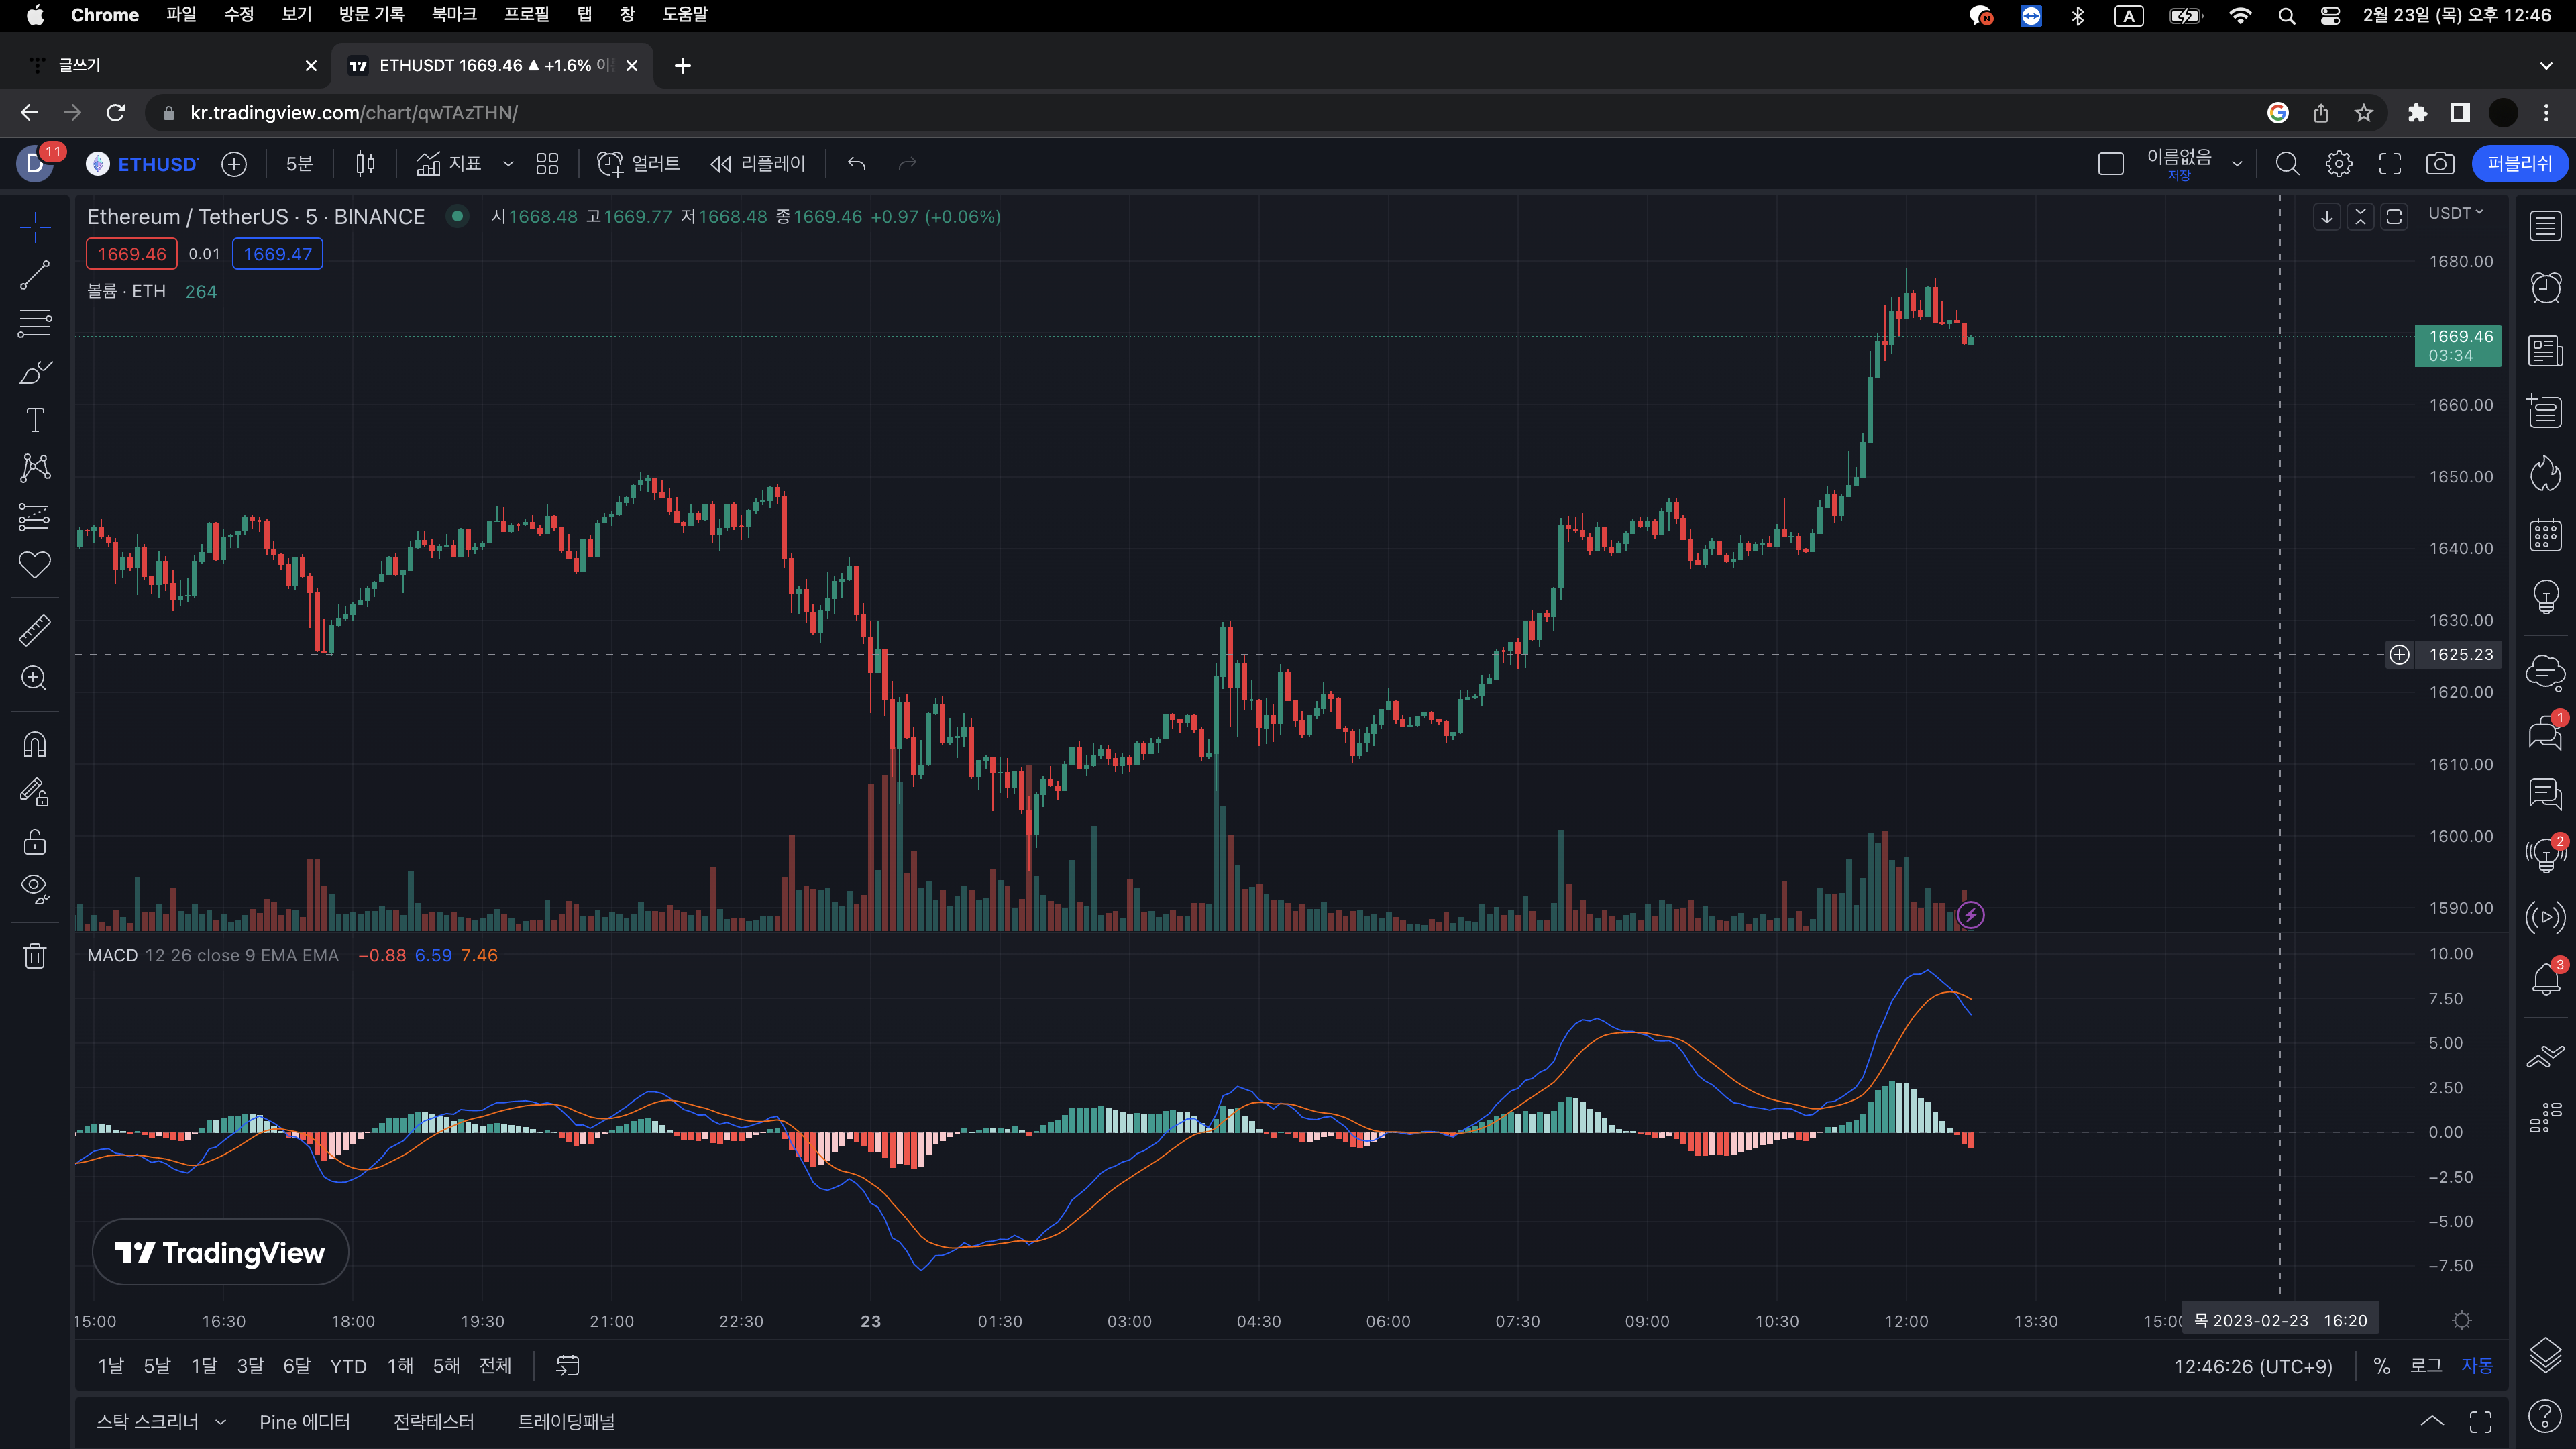Open the fullscreen mode icon
This screenshot has width=2576, height=1449.
click(x=2390, y=164)
